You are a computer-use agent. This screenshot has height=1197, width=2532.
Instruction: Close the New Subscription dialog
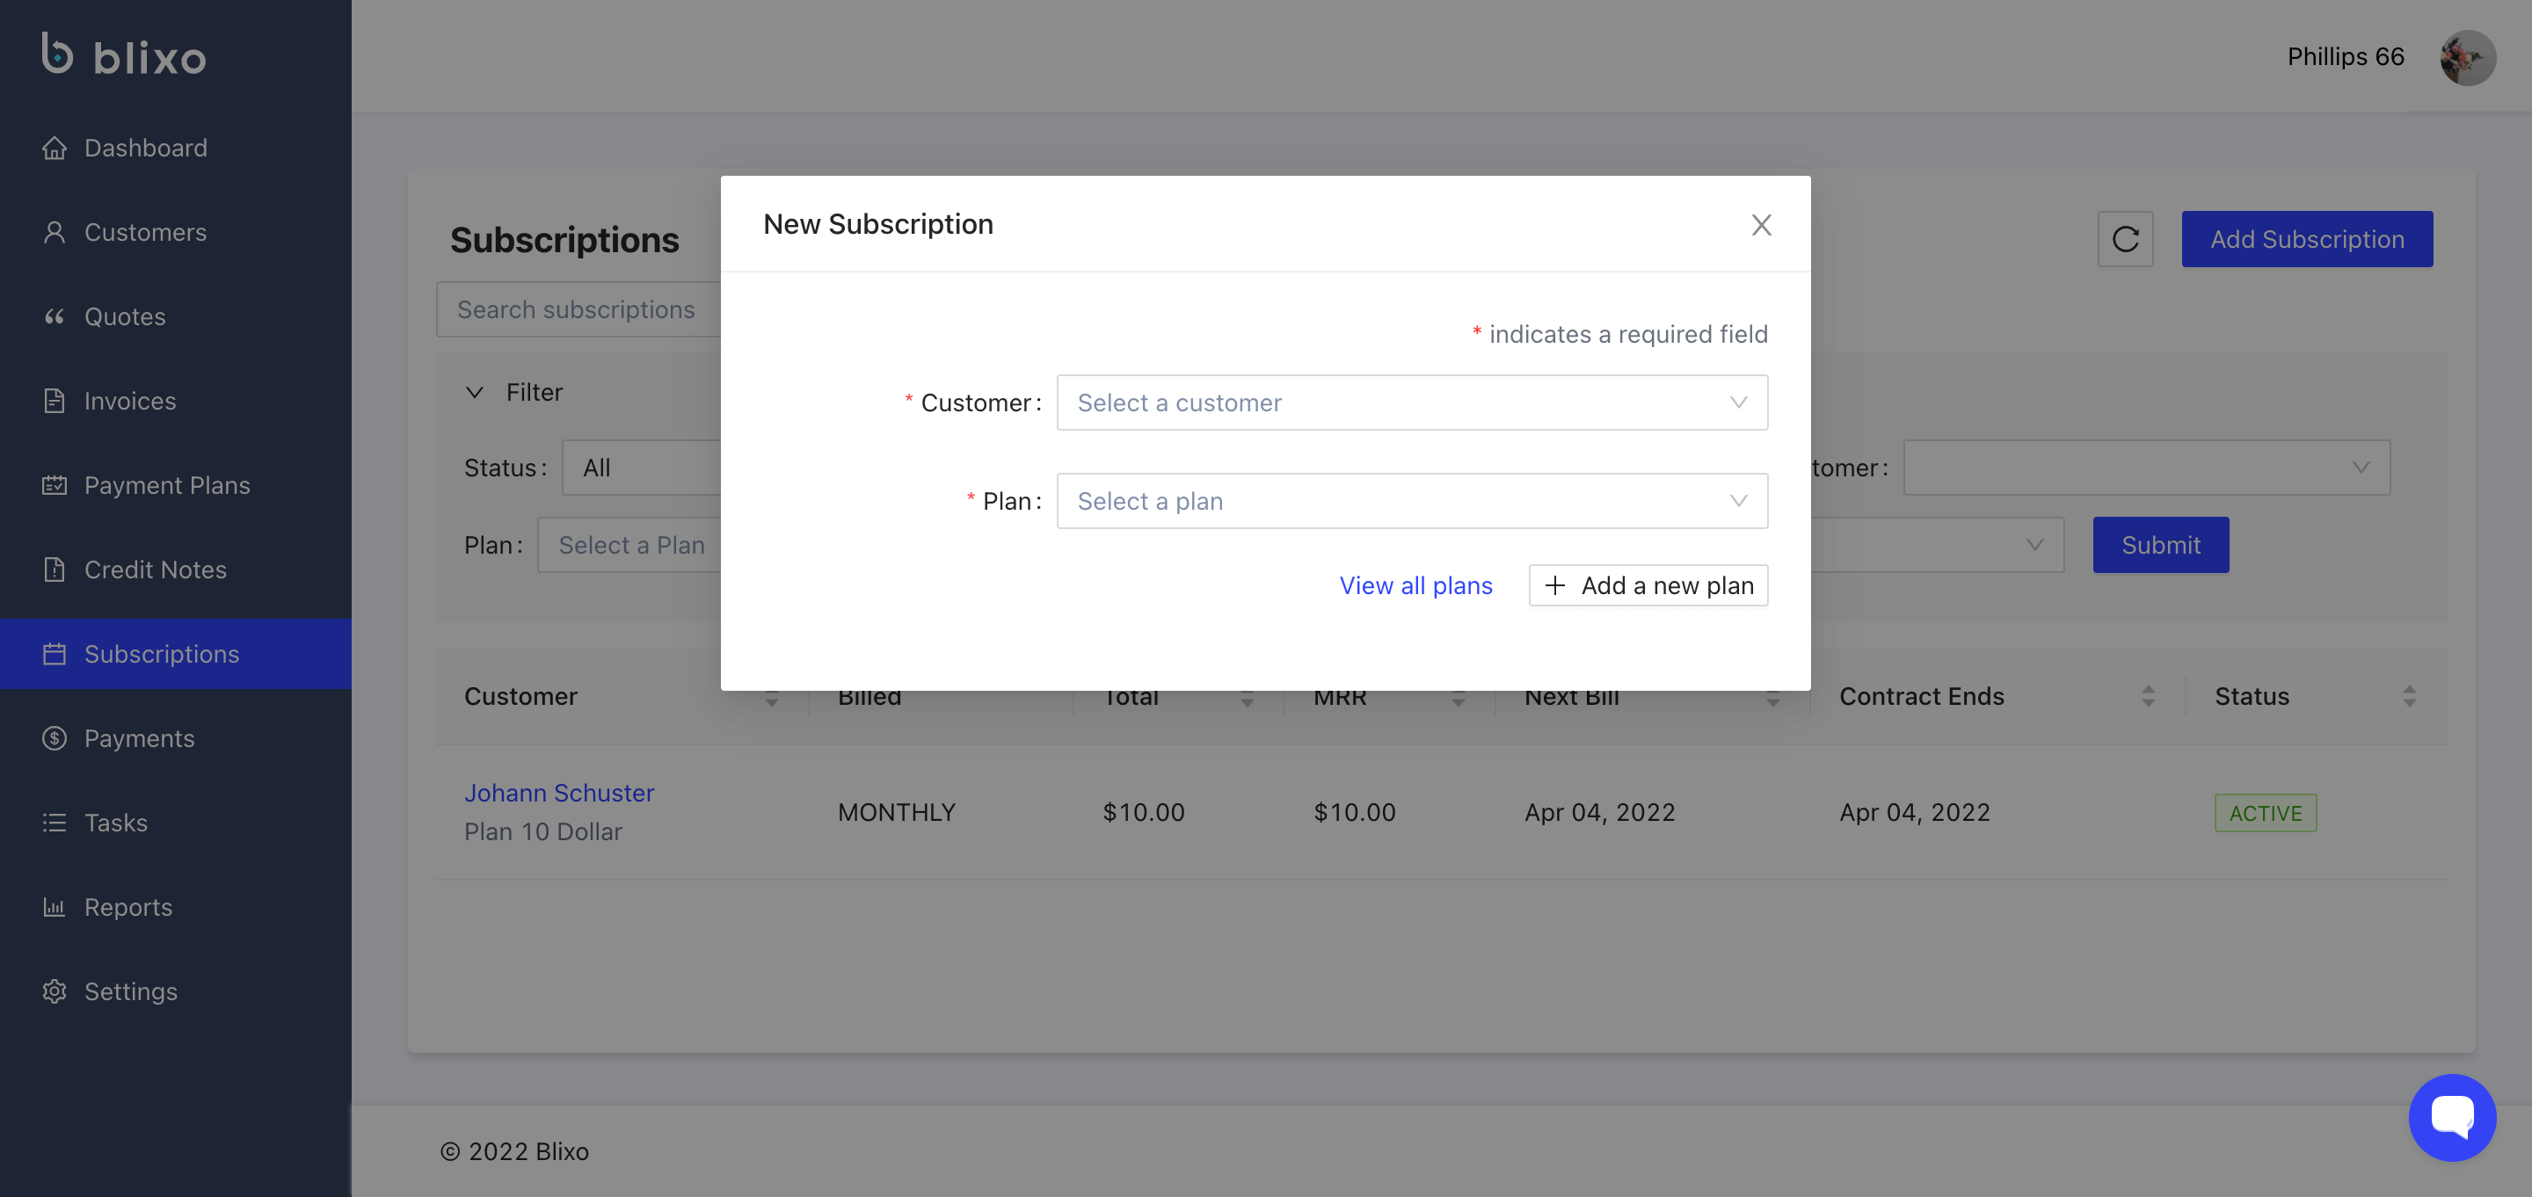click(x=1760, y=225)
